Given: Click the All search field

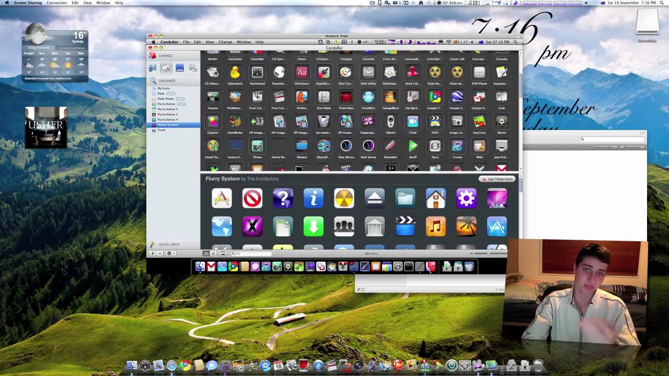Looking at the screenshot, I should pyautogui.click(x=251, y=253).
